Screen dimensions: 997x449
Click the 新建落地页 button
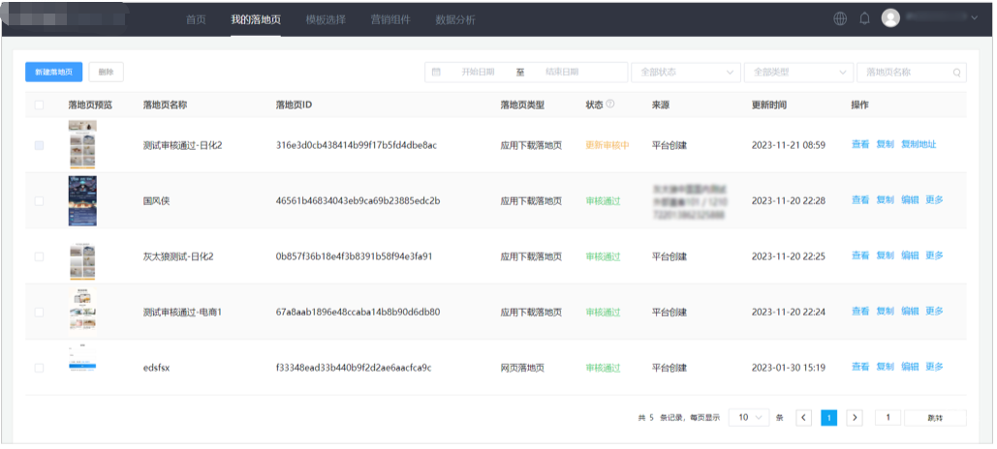tap(53, 72)
